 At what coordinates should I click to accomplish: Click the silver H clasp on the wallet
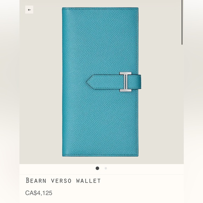tap(125, 82)
